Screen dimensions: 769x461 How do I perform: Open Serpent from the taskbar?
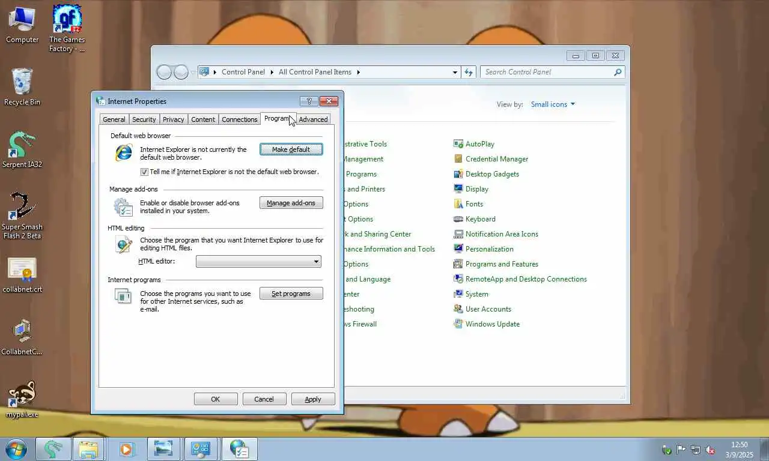click(x=53, y=449)
